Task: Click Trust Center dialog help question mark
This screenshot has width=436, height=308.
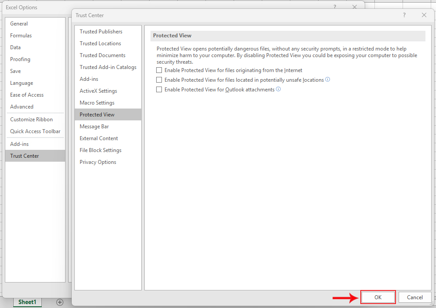Action: (x=404, y=15)
